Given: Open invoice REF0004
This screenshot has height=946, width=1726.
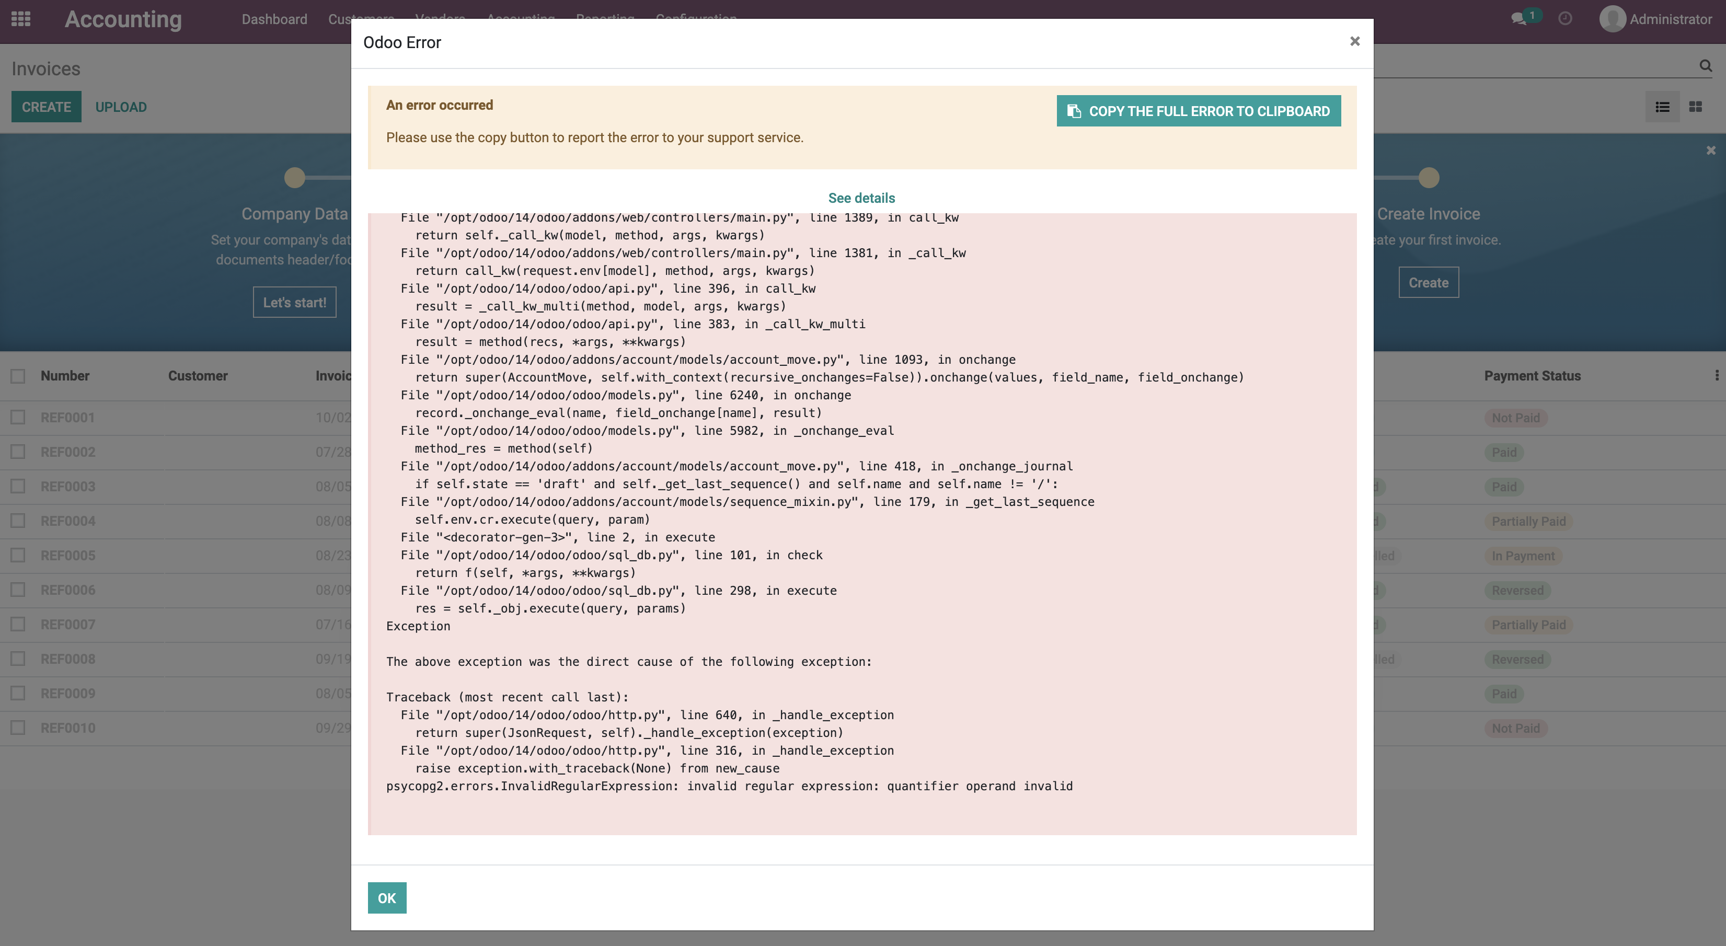Looking at the screenshot, I should pos(67,521).
